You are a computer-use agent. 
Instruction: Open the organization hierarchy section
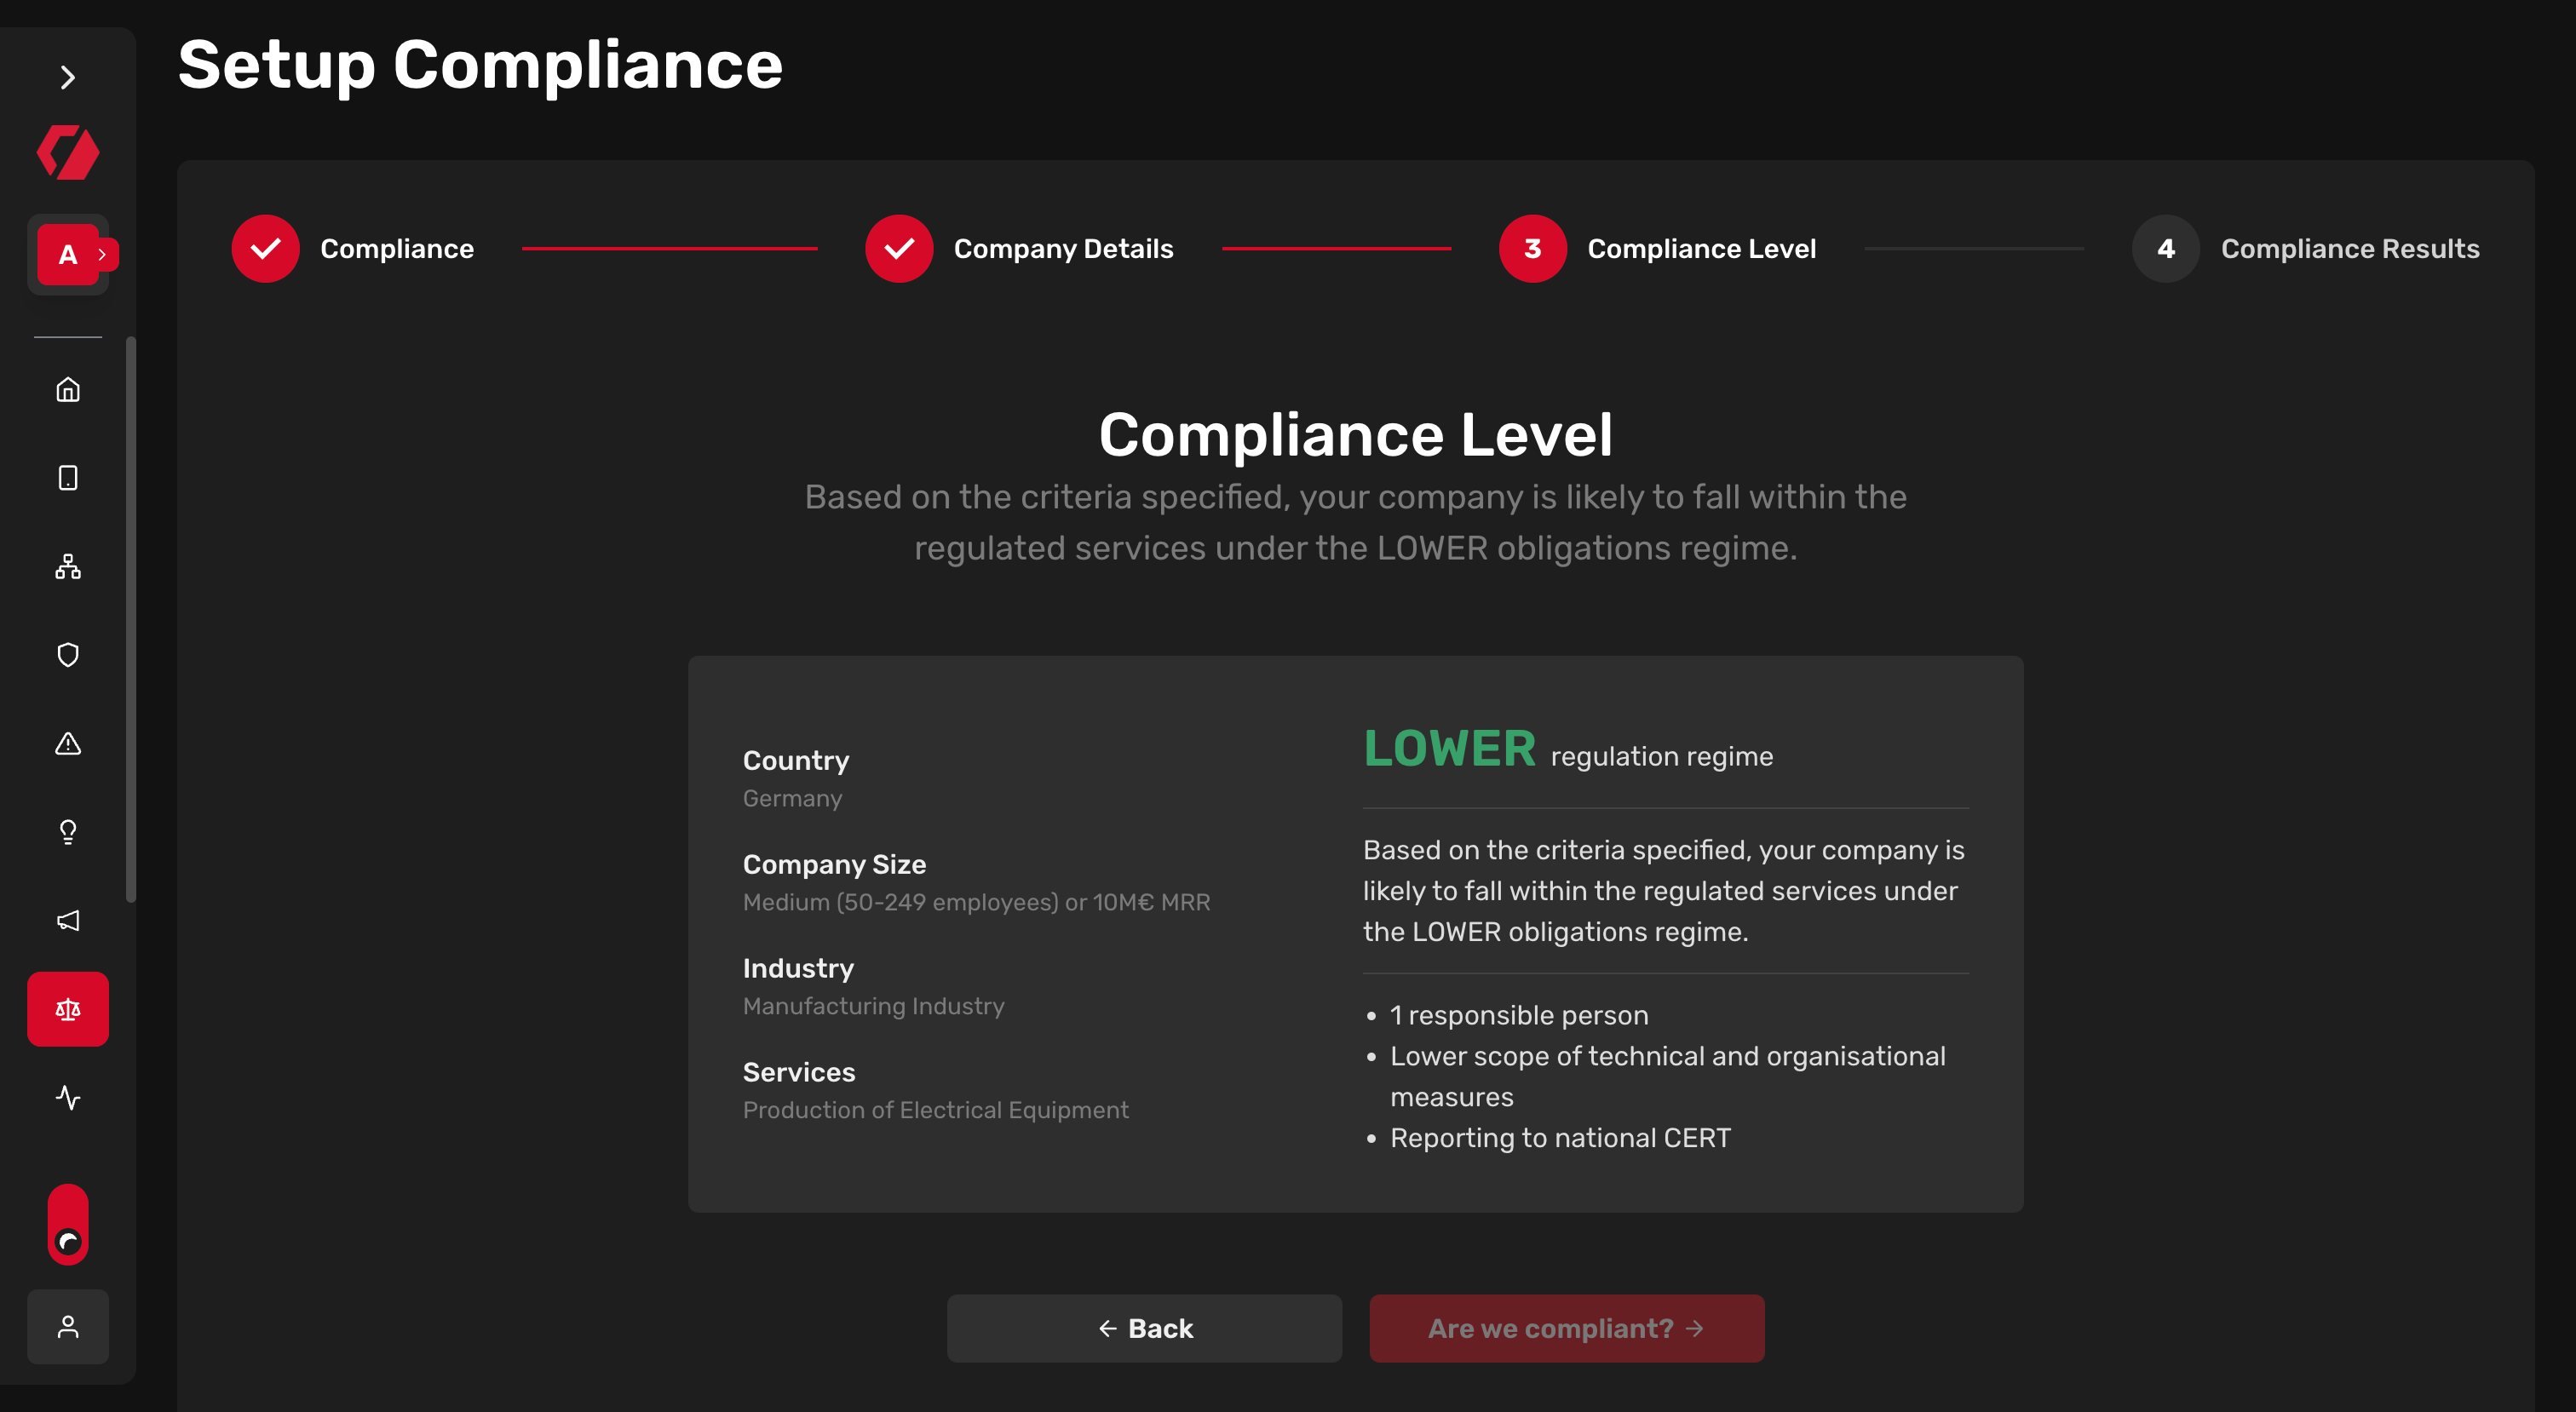67,567
